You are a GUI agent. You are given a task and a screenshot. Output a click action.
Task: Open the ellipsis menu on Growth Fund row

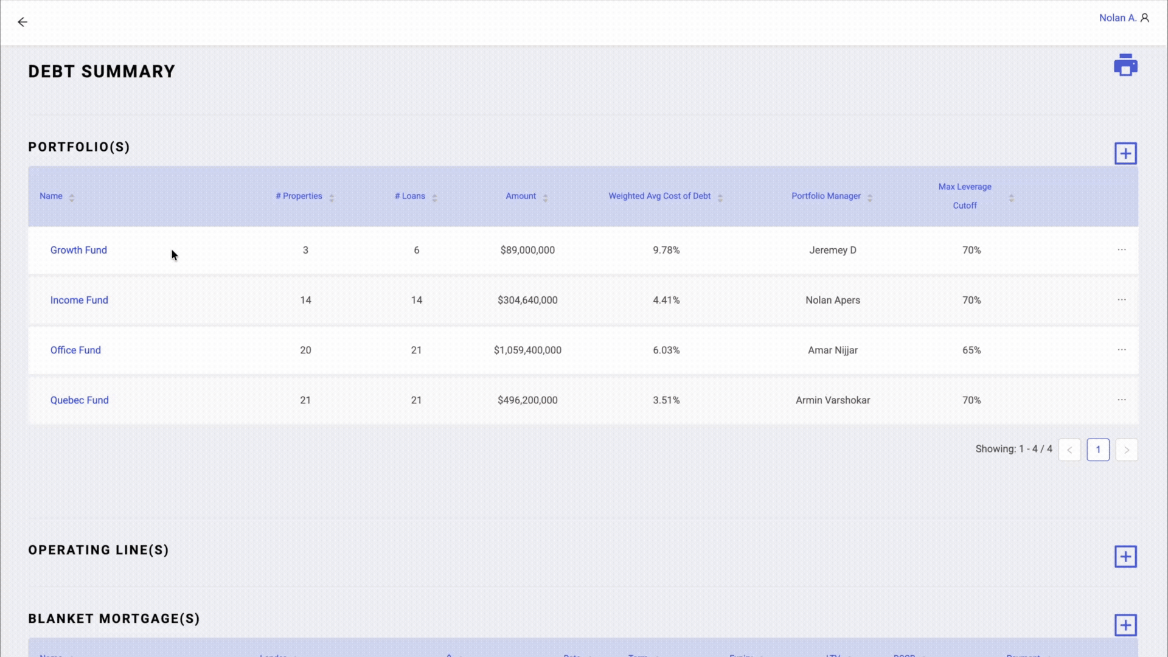(x=1122, y=249)
